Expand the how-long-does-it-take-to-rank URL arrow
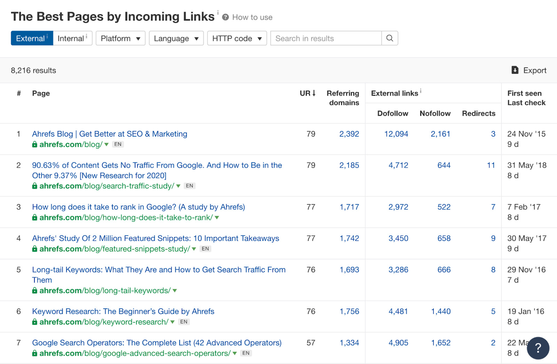Screen dimensions: 557x364 (x=217, y=218)
